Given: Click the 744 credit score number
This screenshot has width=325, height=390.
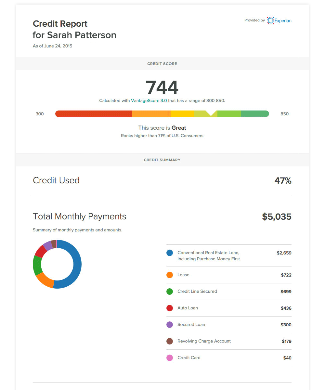Looking at the screenshot, I should tap(162, 87).
